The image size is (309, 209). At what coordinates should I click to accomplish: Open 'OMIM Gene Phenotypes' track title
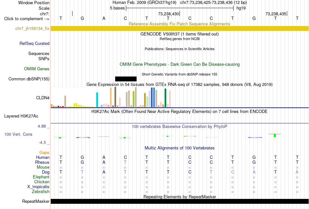pyautogui.click(x=180, y=64)
